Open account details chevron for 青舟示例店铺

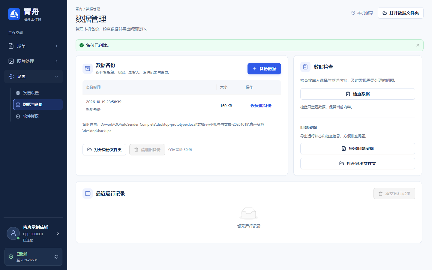coord(58,233)
